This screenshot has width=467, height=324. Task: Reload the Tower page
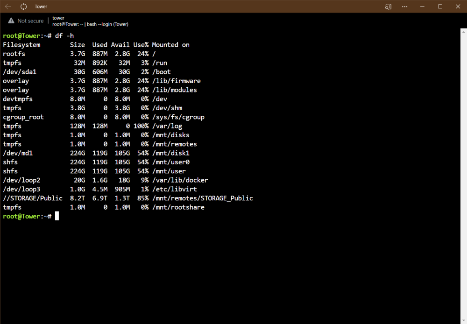point(23,6)
